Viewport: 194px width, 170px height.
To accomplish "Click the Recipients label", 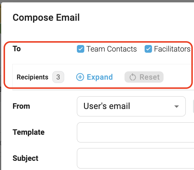I will pos(33,77).
